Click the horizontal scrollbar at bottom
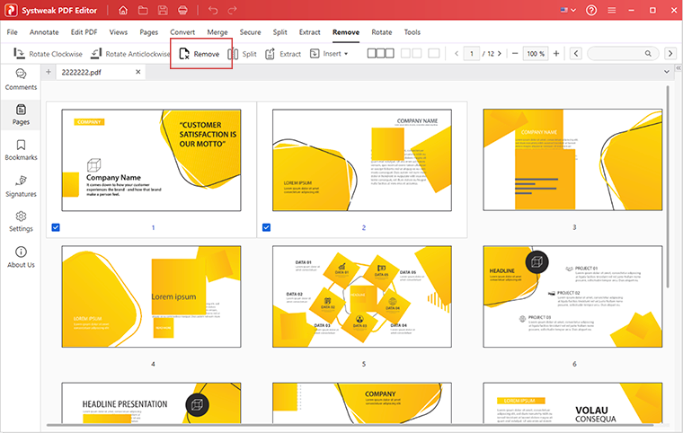This screenshot has height=433, width=683. point(350,425)
